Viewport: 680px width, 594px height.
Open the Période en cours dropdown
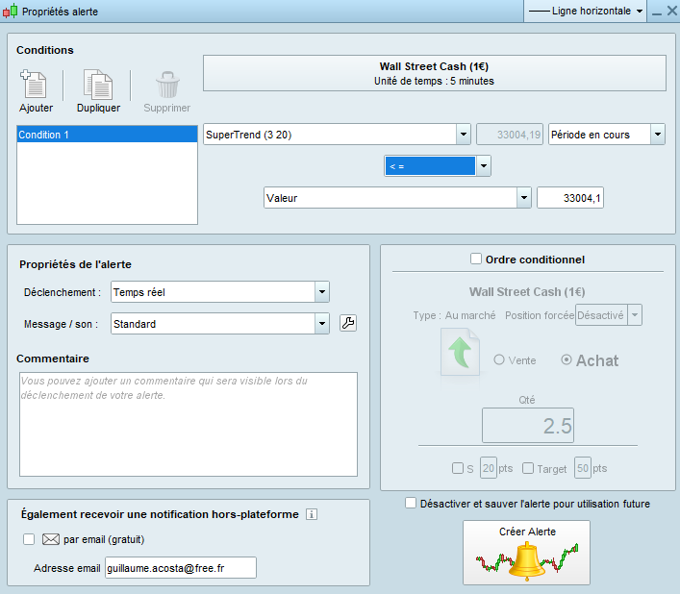tap(607, 135)
